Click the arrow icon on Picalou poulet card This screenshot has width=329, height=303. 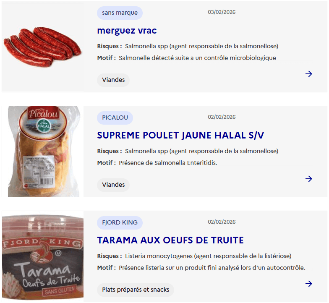pos(309,179)
